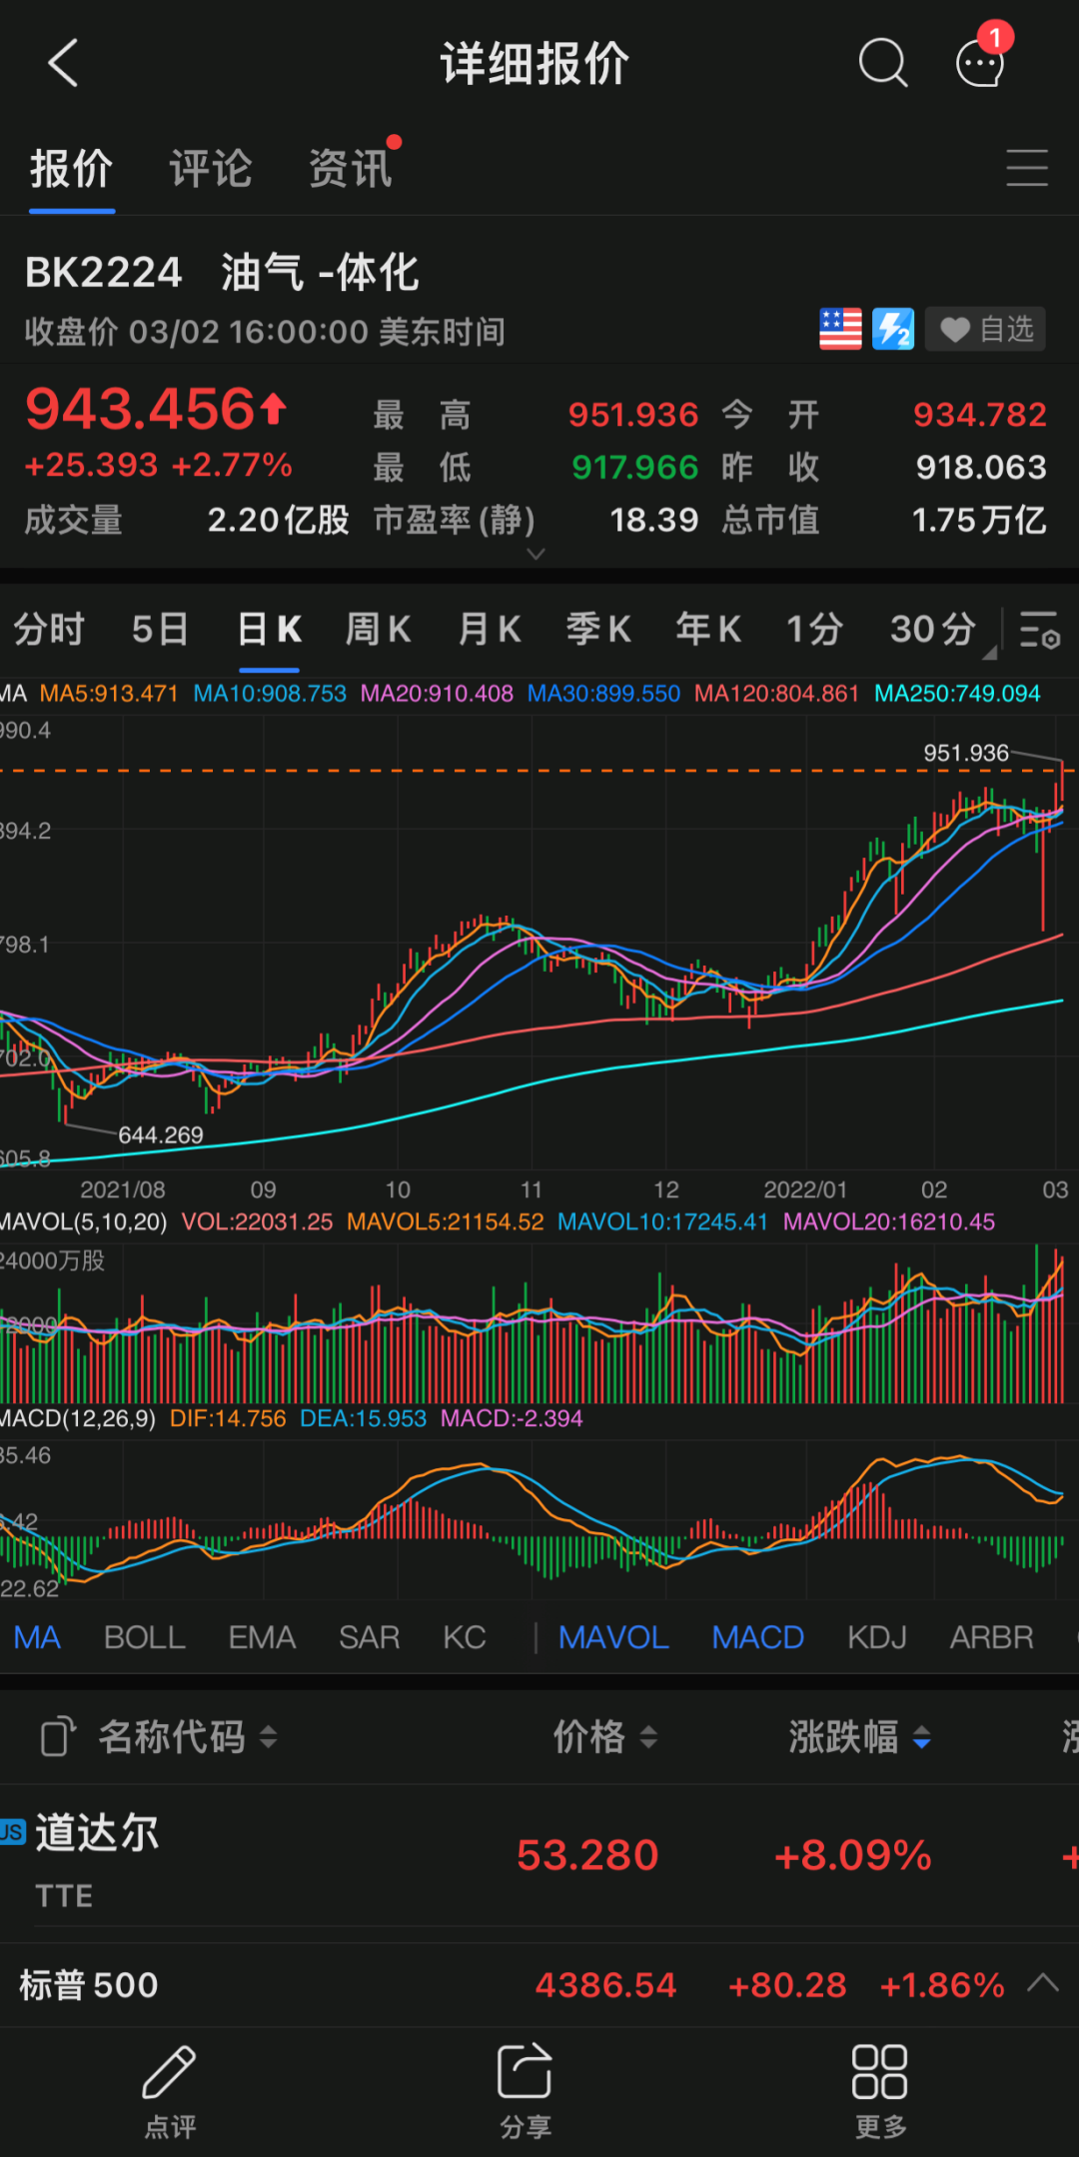Image resolution: width=1079 pixels, height=2157 pixels.
Task: Select the 分时 chart period
Action: click(x=49, y=630)
